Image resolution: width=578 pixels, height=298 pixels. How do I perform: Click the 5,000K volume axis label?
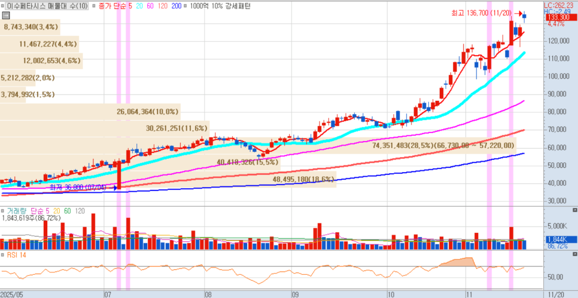[557, 226]
